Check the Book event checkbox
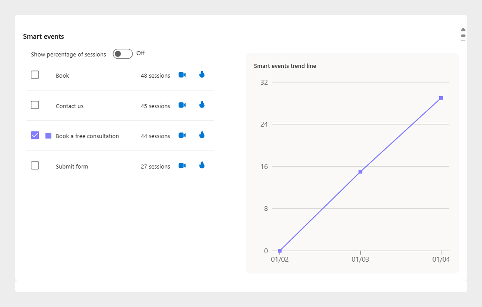Viewport: 482px width, 307px height. coord(35,75)
